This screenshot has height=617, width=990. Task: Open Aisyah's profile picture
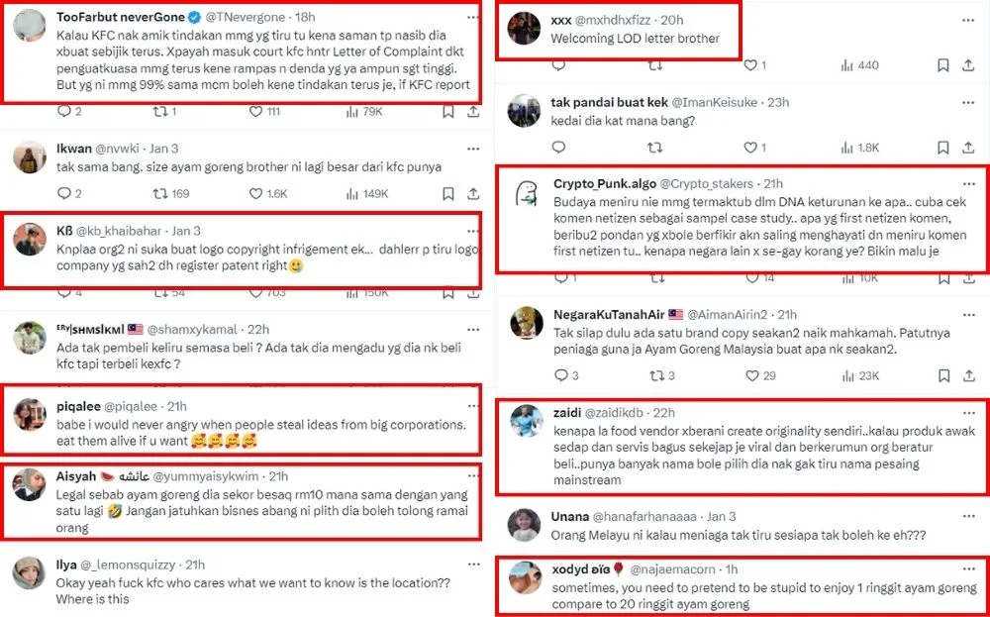[x=30, y=484]
